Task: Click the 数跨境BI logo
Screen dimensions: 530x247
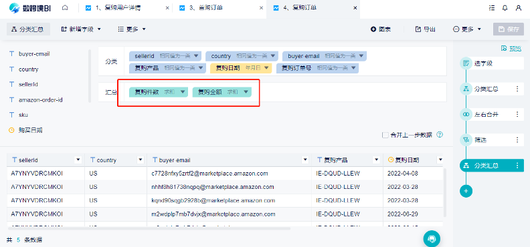Action: (30, 8)
